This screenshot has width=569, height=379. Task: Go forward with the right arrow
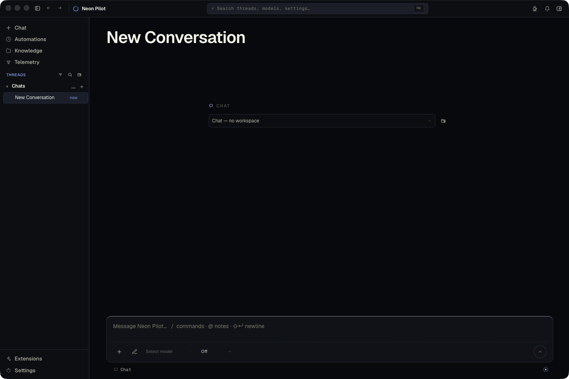coord(60,8)
